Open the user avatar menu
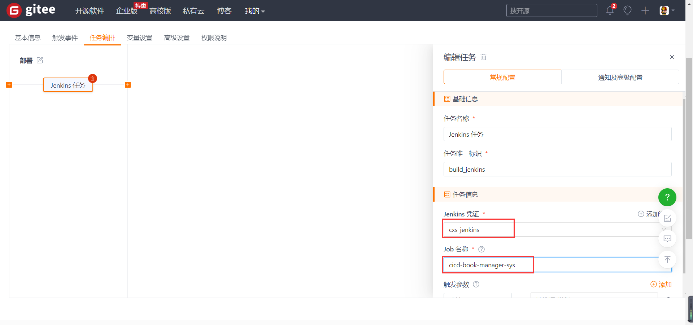Screen dimensions: 693x325 667,10
